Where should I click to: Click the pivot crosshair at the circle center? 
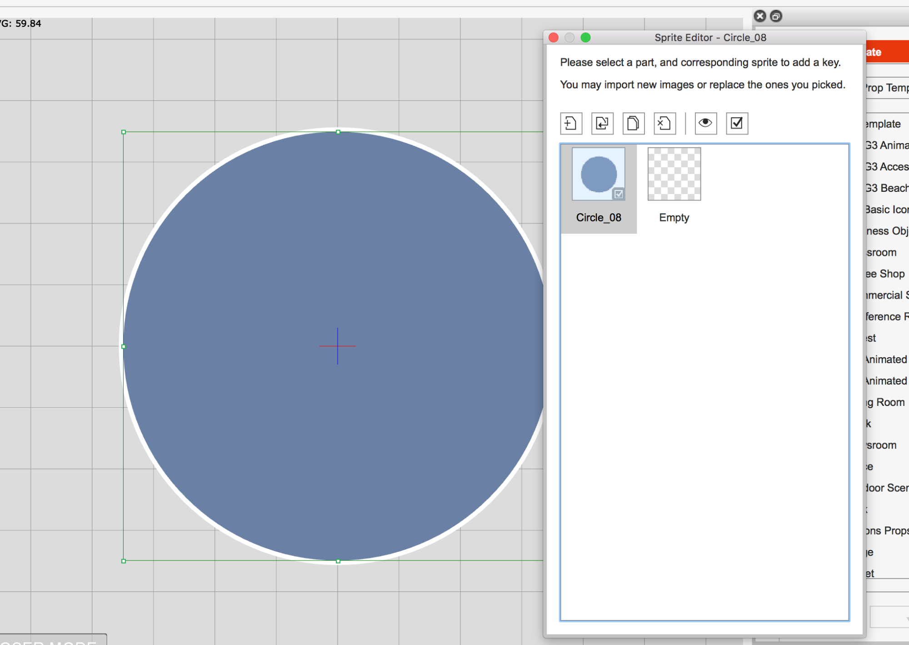pyautogui.click(x=338, y=346)
